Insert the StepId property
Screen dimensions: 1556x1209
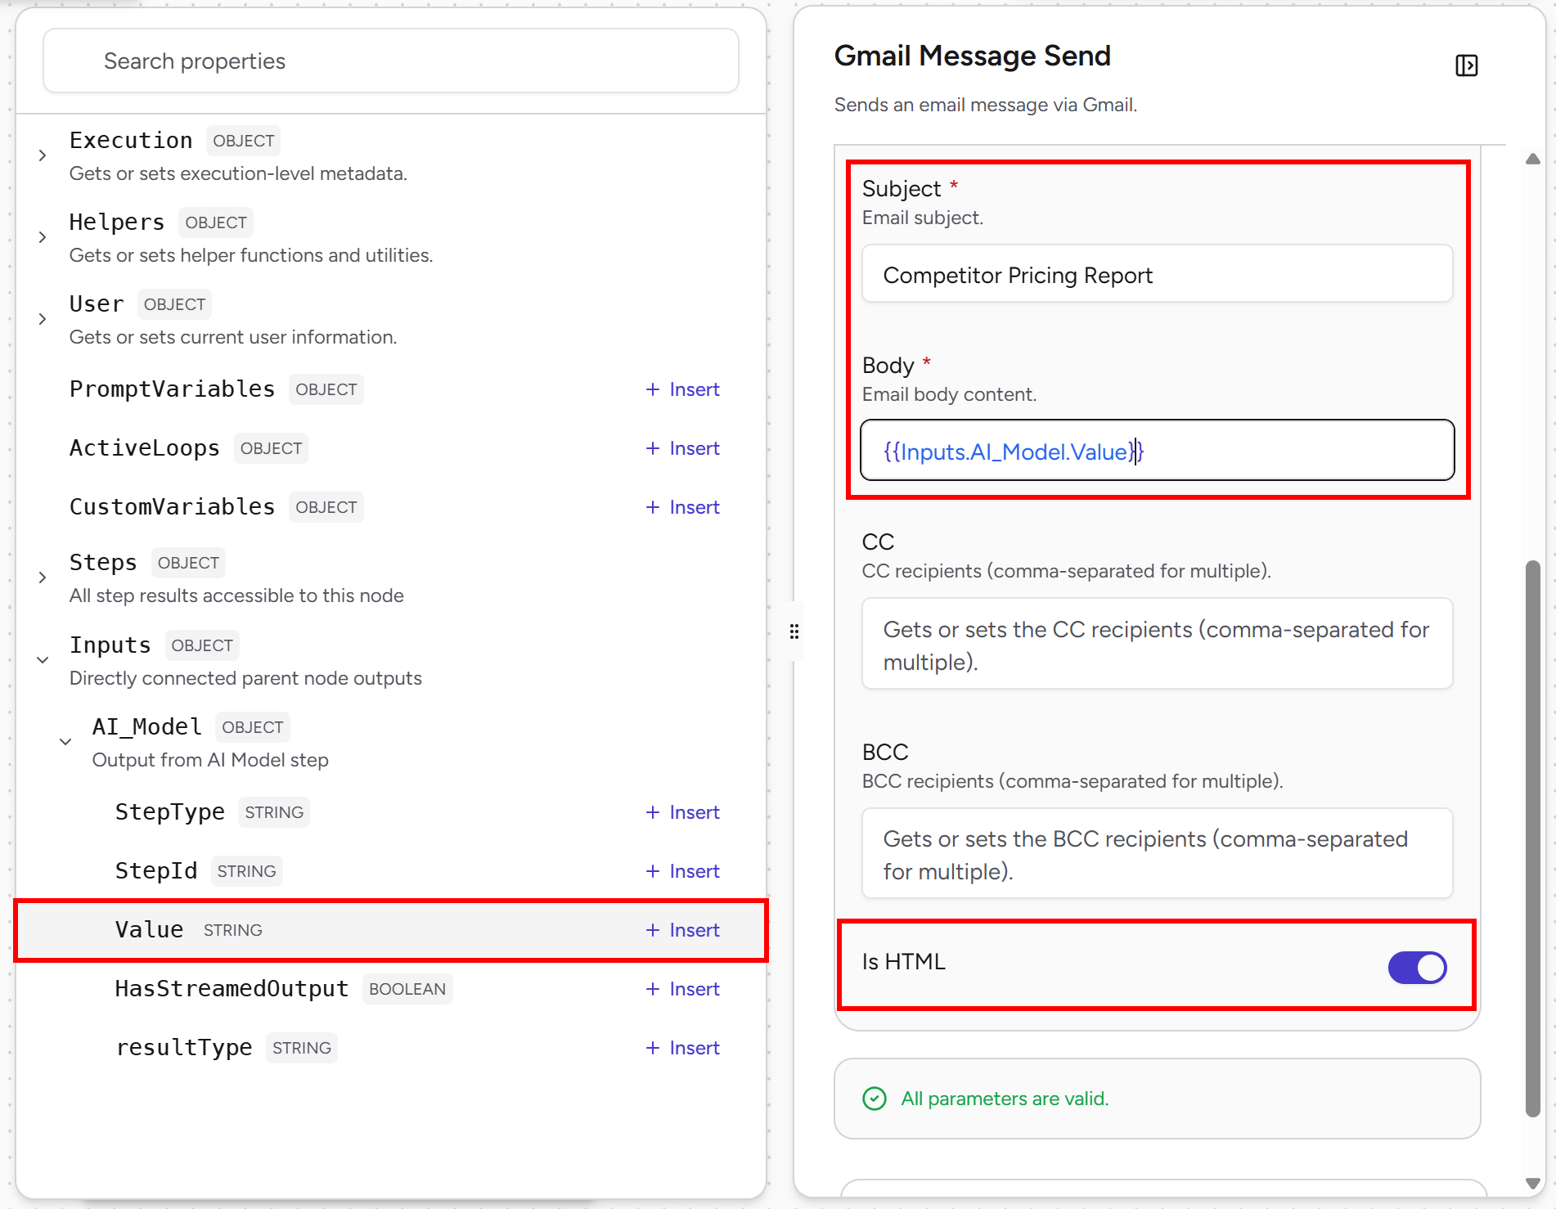coord(682,871)
